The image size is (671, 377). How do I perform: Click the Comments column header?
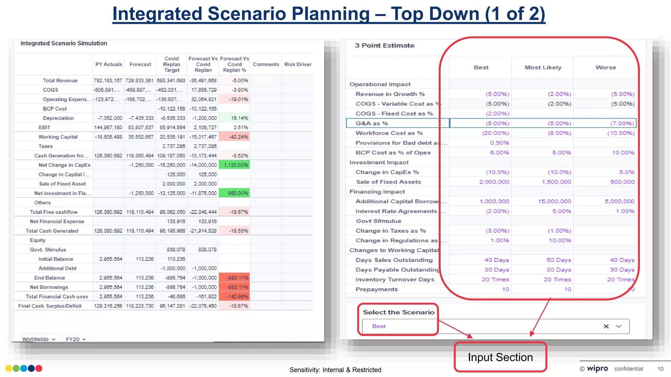pyautogui.click(x=266, y=64)
